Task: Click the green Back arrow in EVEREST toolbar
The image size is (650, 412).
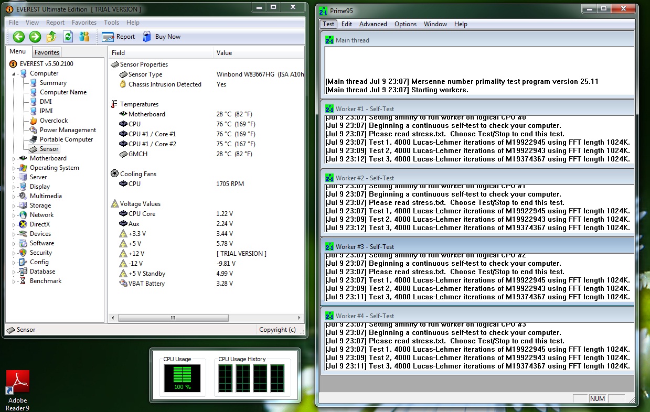Action: tap(19, 37)
